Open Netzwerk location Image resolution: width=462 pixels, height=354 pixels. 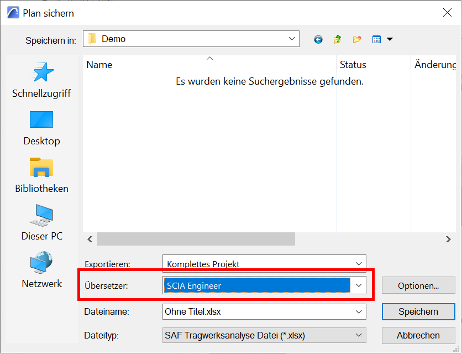(x=41, y=270)
